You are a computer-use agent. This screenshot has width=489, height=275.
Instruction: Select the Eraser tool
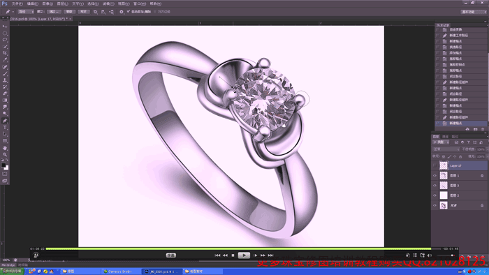click(x=5, y=94)
